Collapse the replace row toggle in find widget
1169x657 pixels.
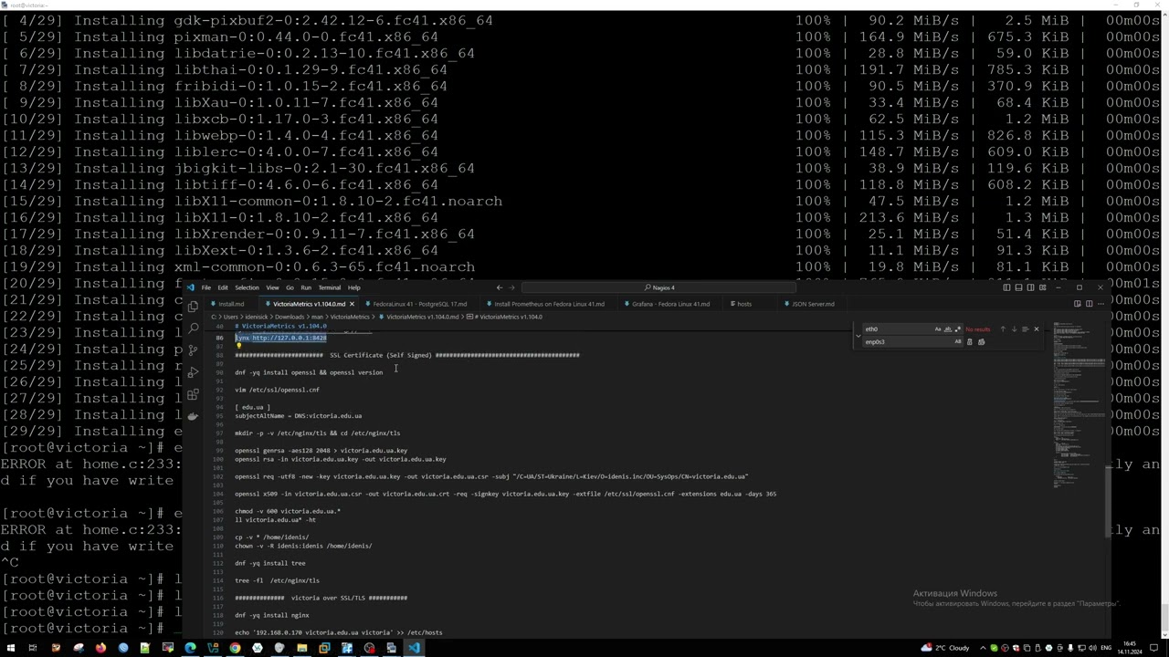(858, 336)
